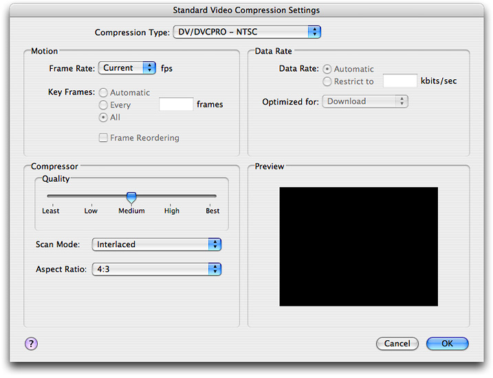Choose the All key frames option

(x=104, y=117)
